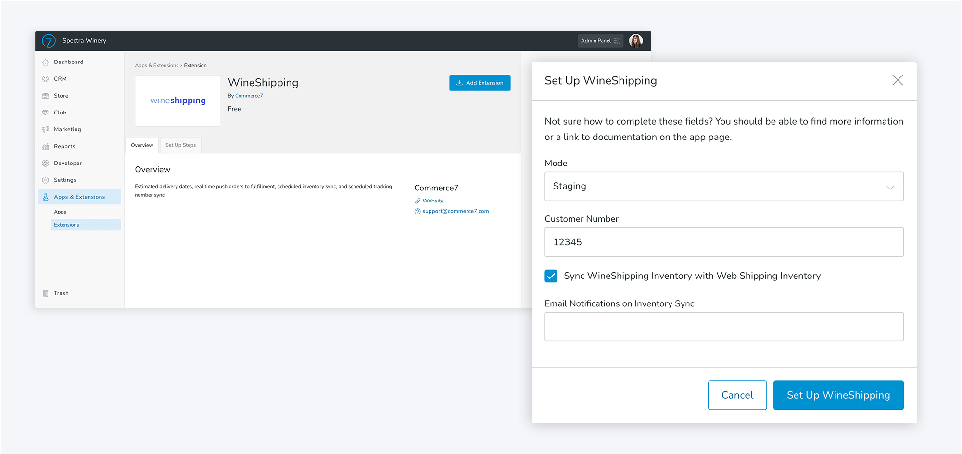Click the Customer Number input field
Screen dimensions: 962x454
point(724,242)
